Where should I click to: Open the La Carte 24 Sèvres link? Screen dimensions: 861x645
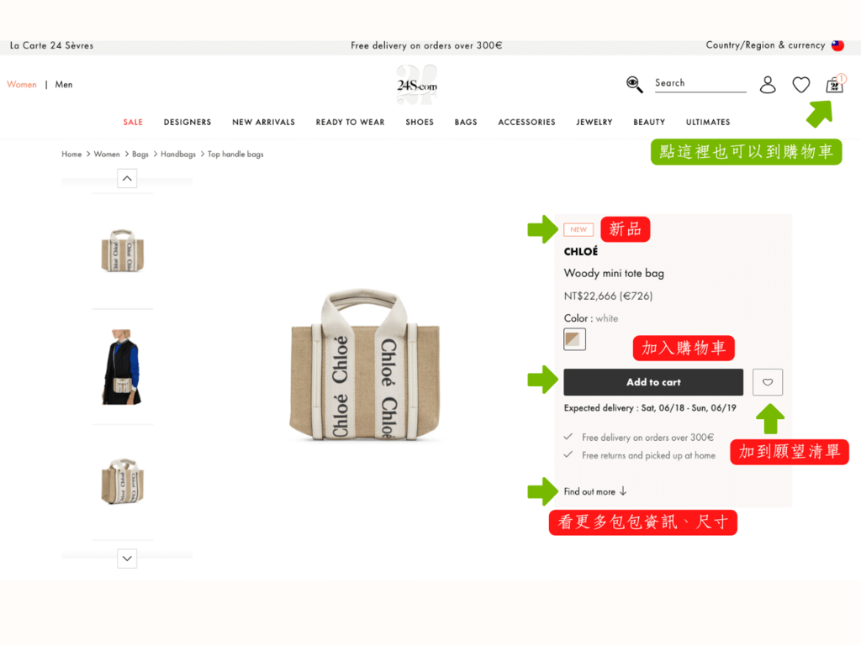tap(51, 45)
